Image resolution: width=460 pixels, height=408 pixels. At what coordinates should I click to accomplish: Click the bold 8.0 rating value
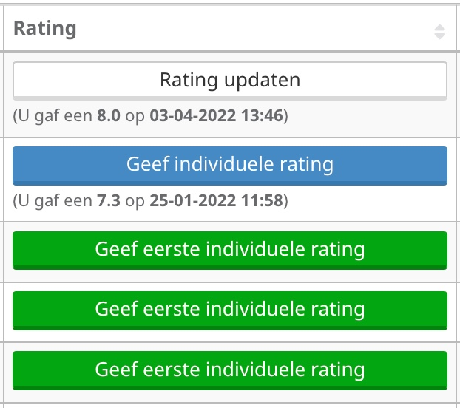(x=109, y=116)
